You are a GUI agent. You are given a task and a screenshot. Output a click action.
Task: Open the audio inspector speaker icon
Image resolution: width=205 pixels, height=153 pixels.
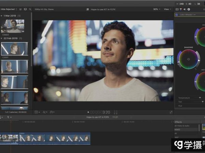point(185,9)
